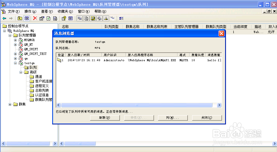The height and width of the screenshot is (152, 277).
Task: Click the 列(M)... button
Action: click(x=173, y=118)
